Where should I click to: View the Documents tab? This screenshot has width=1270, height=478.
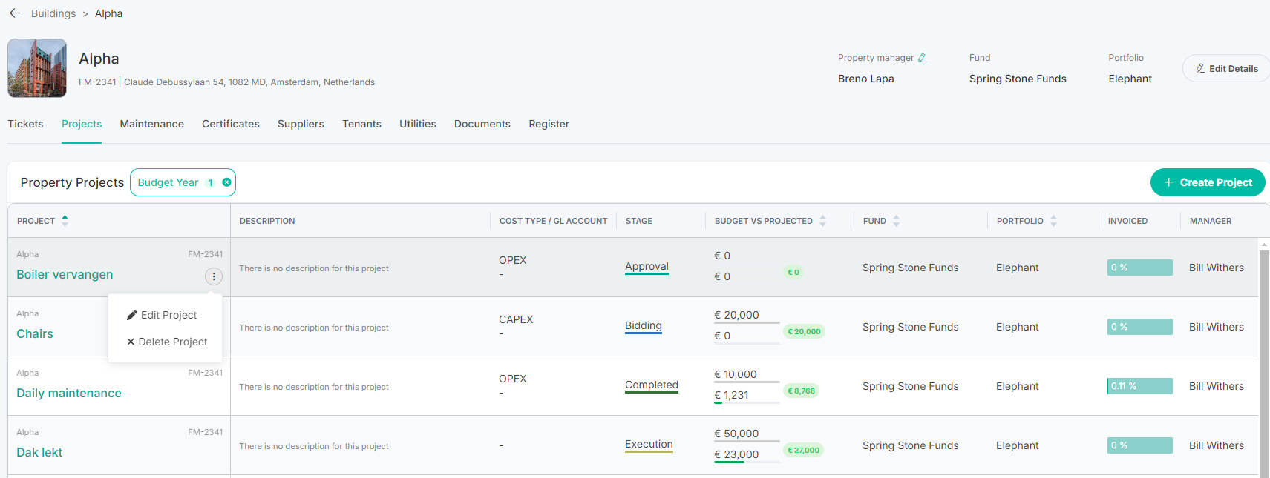[482, 124]
